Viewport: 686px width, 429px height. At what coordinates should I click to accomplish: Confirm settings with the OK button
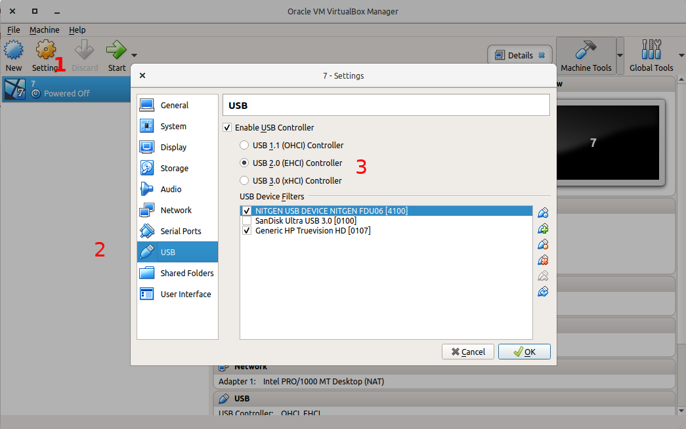click(x=524, y=352)
